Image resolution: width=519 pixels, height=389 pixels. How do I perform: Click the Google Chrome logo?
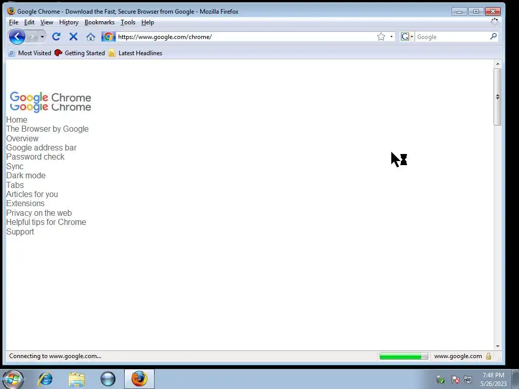pyautogui.click(x=50, y=102)
